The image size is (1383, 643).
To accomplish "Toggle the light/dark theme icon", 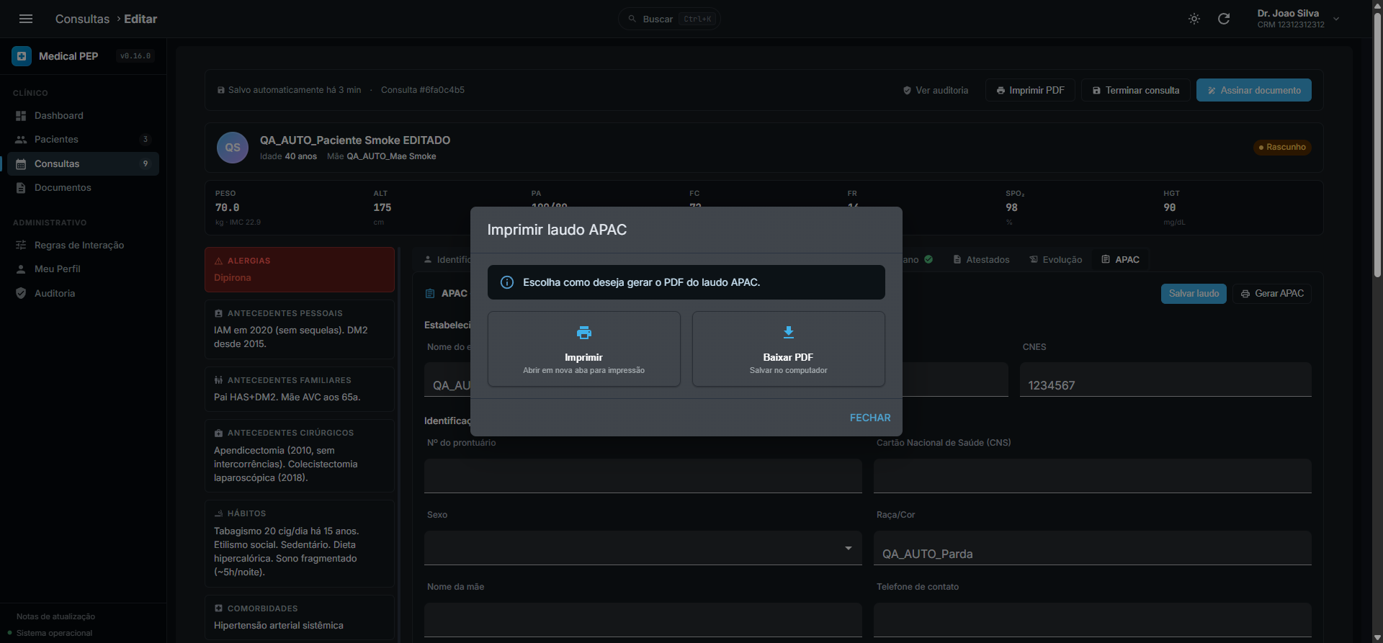I will 1194,19.
